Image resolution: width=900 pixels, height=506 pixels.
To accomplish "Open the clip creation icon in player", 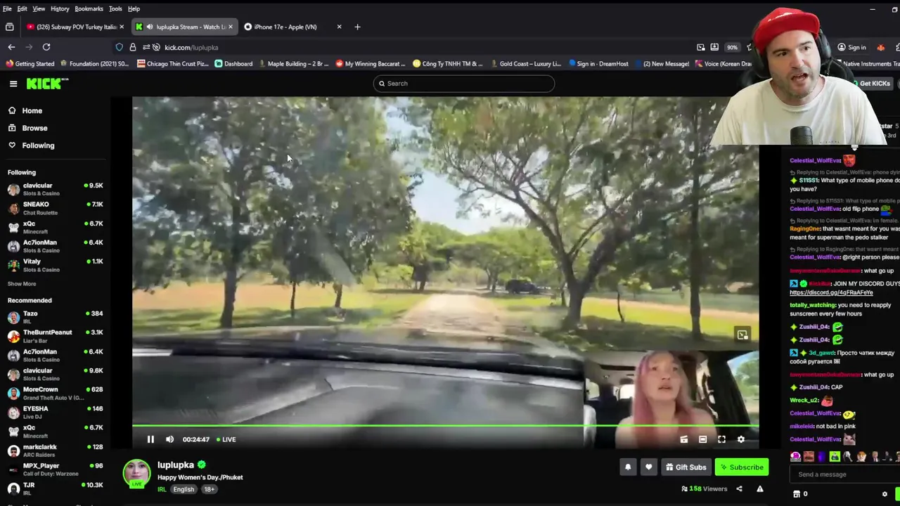I will [x=683, y=439].
